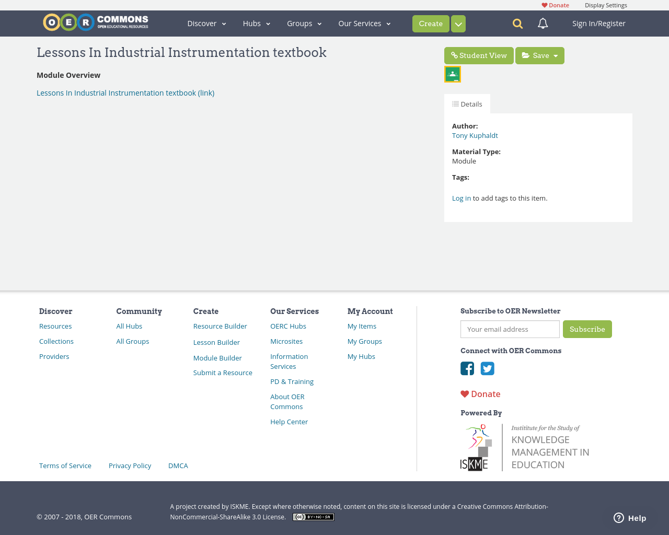Click the Creative Commons license badge
Viewport: 669px width, 535px height.
point(313,517)
